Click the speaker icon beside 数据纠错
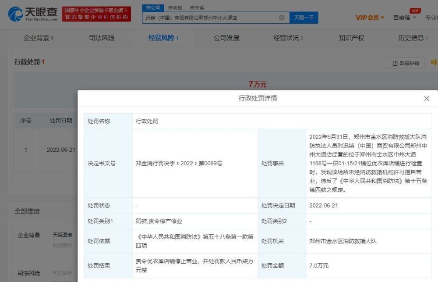 [434, 62]
